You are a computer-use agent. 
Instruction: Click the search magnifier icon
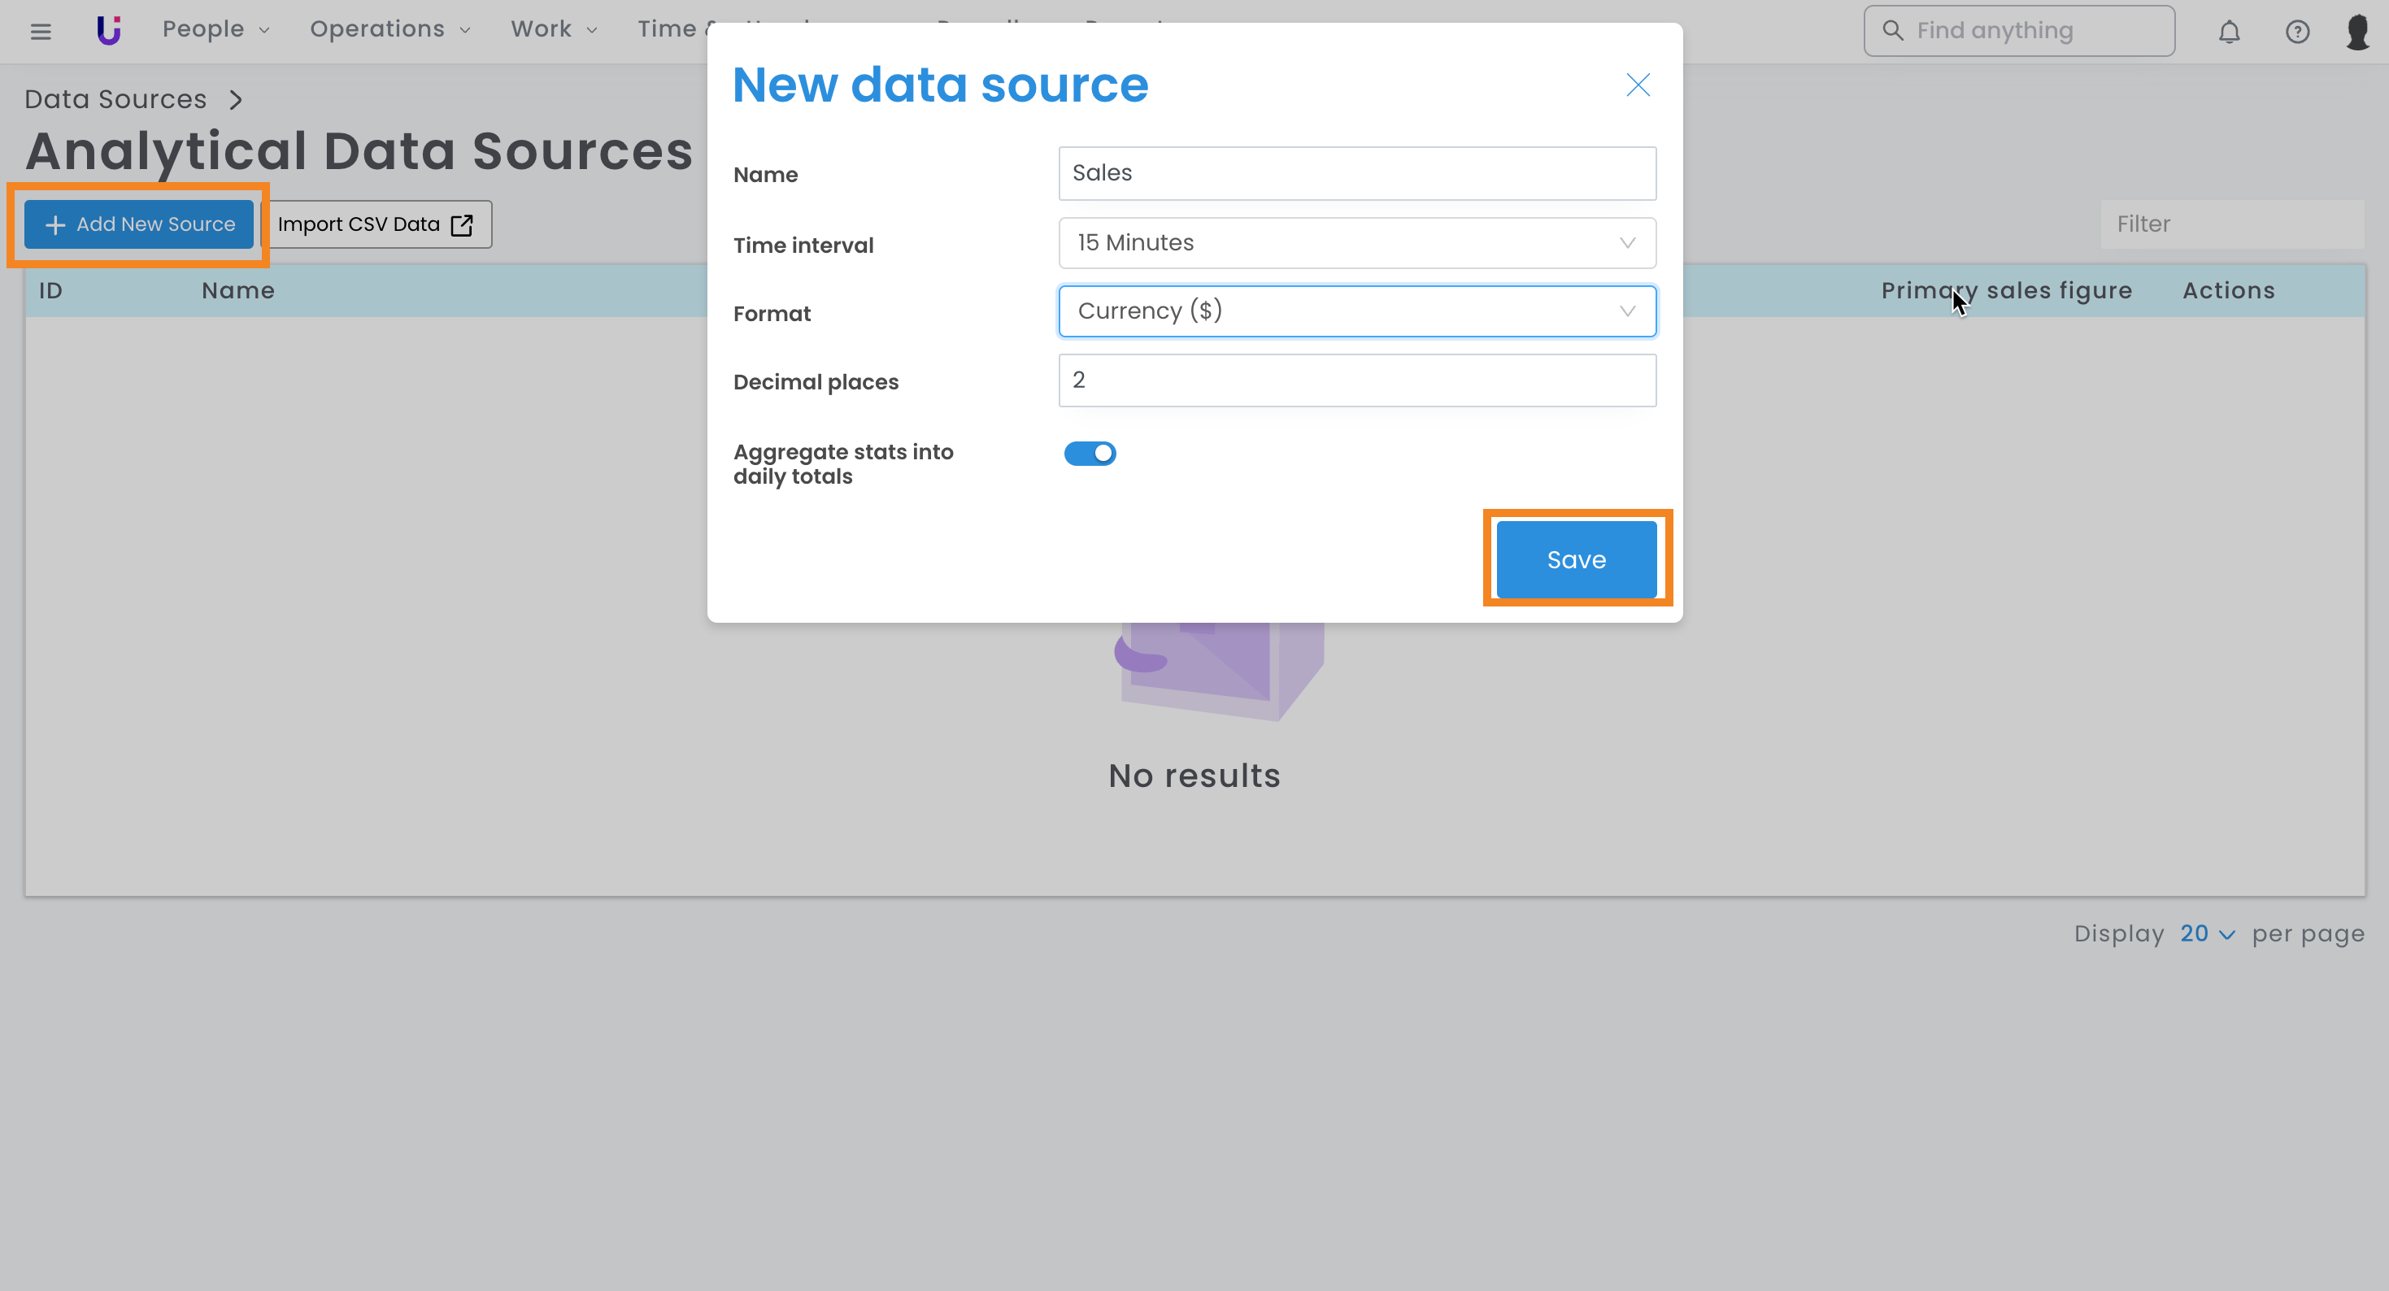[x=1892, y=31]
